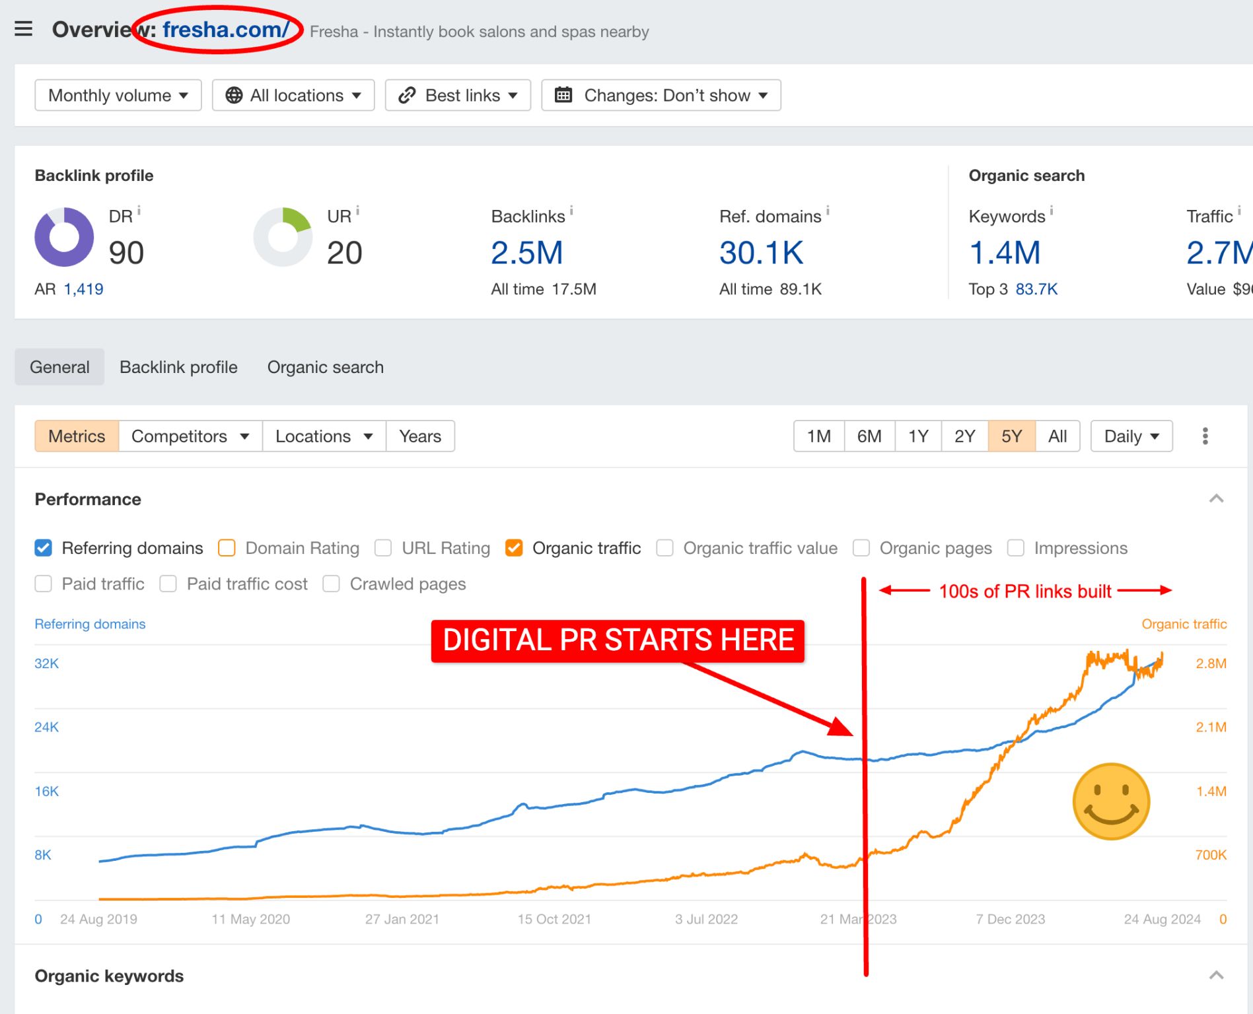Set chart range to 6M
The height and width of the screenshot is (1014, 1253).
pos(869,436)
